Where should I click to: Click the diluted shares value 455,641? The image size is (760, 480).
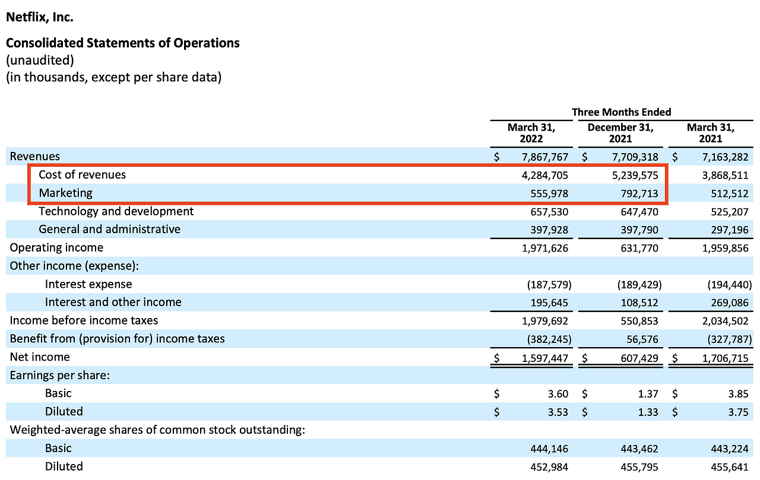729,467
